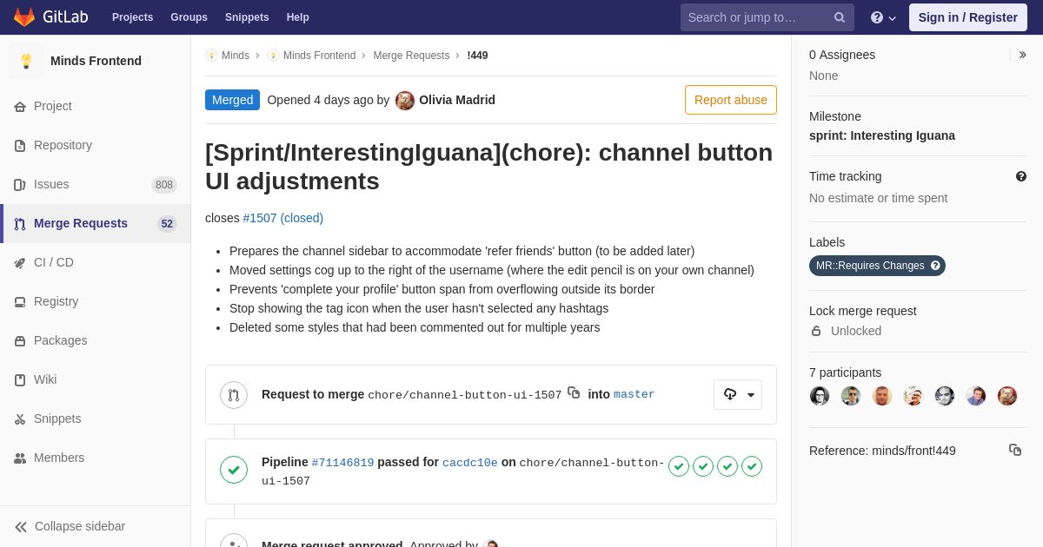The image size is (1043, 547).
Task: Open CI / CD in the sidebar
Action: pos(54,262)
